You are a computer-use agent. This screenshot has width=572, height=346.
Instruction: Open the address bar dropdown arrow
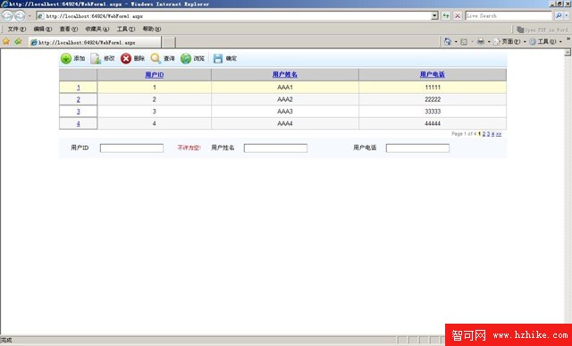click(x=434, y=16)
